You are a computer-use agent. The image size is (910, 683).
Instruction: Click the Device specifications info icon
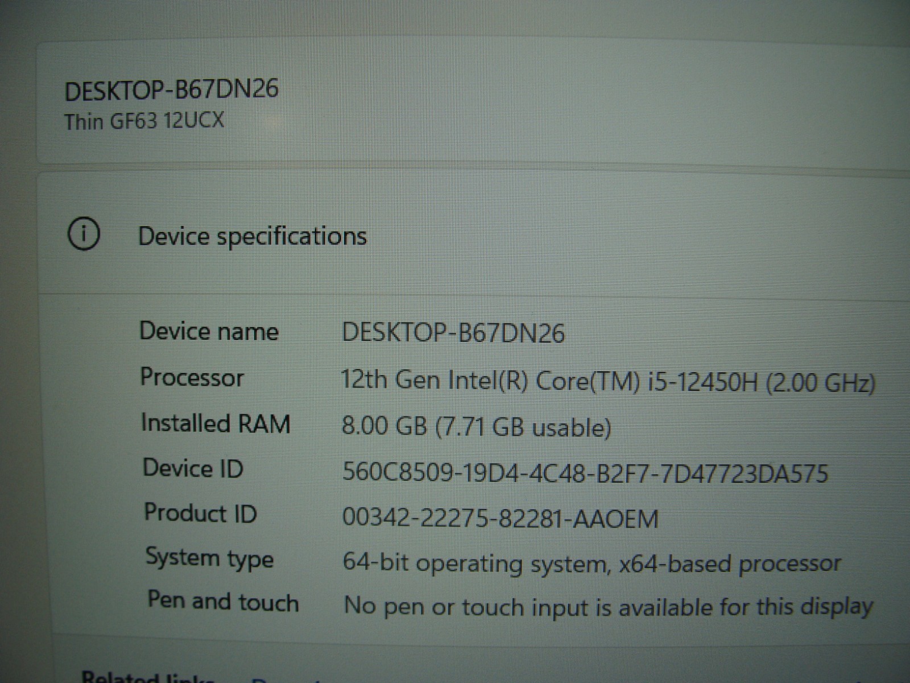coord(84,234)
